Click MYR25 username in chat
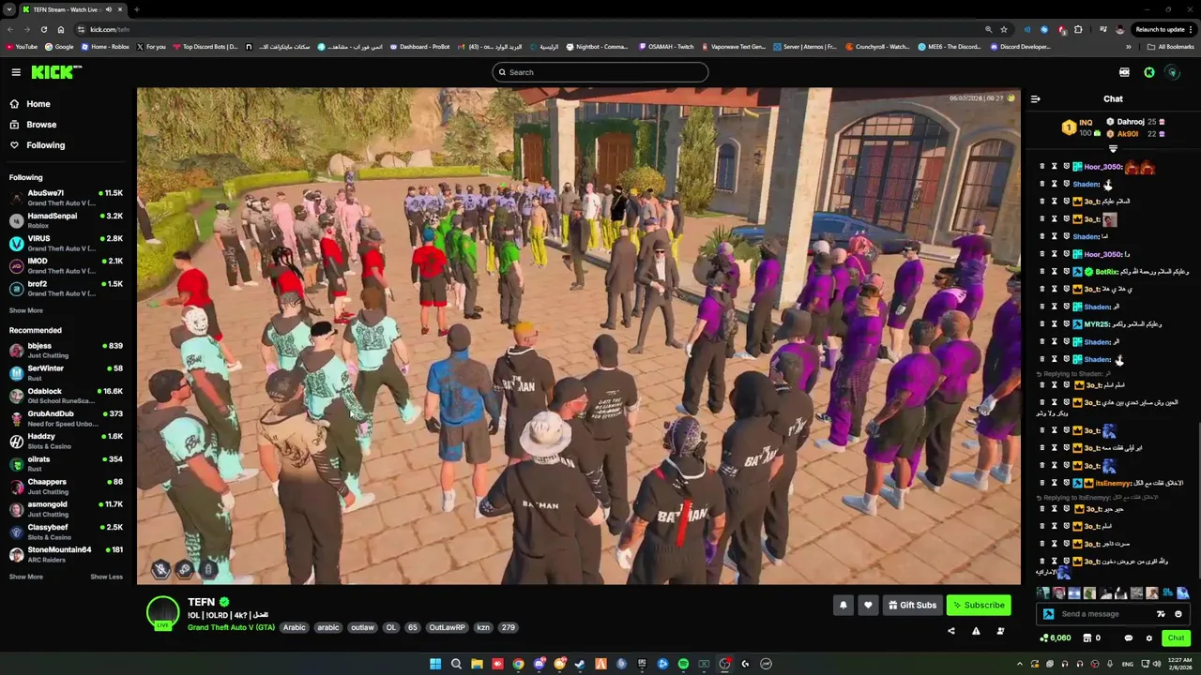Image resolution: width=1201 pixels, height=675 pixels. (x=1096, y=324)
